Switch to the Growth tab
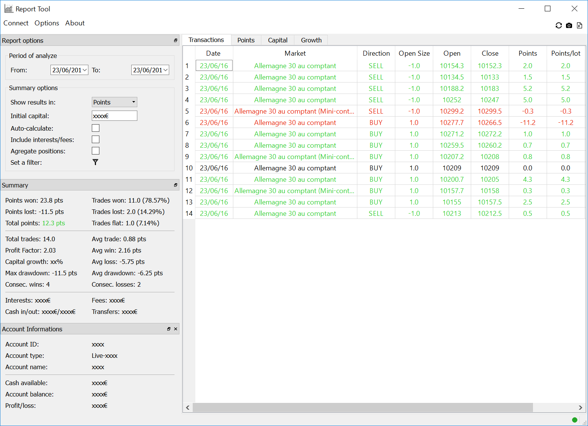The height and width of the screenshot is (426, 588). [311, 40]
